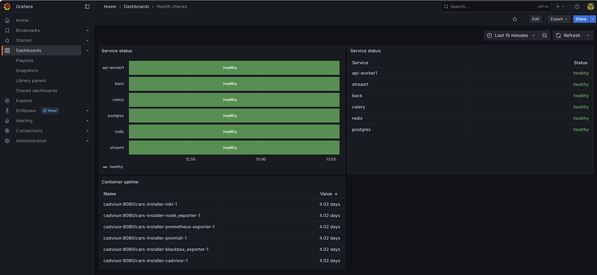Open the Administration section

pos(31,141)
